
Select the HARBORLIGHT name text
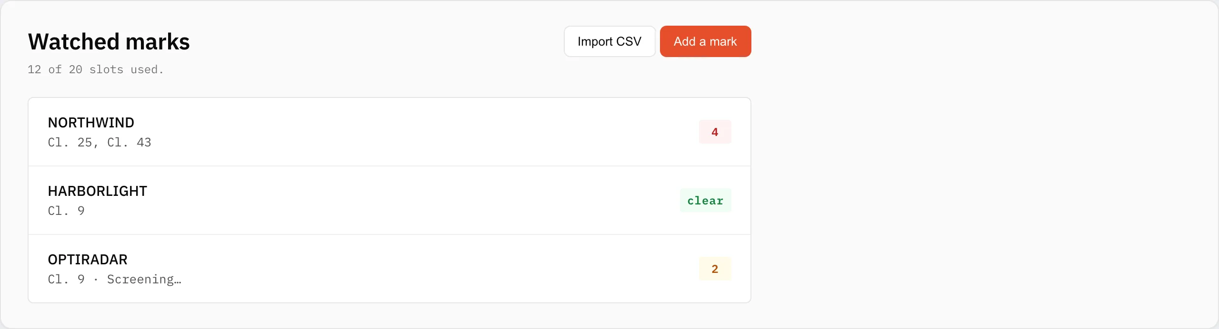pos(98,191)
